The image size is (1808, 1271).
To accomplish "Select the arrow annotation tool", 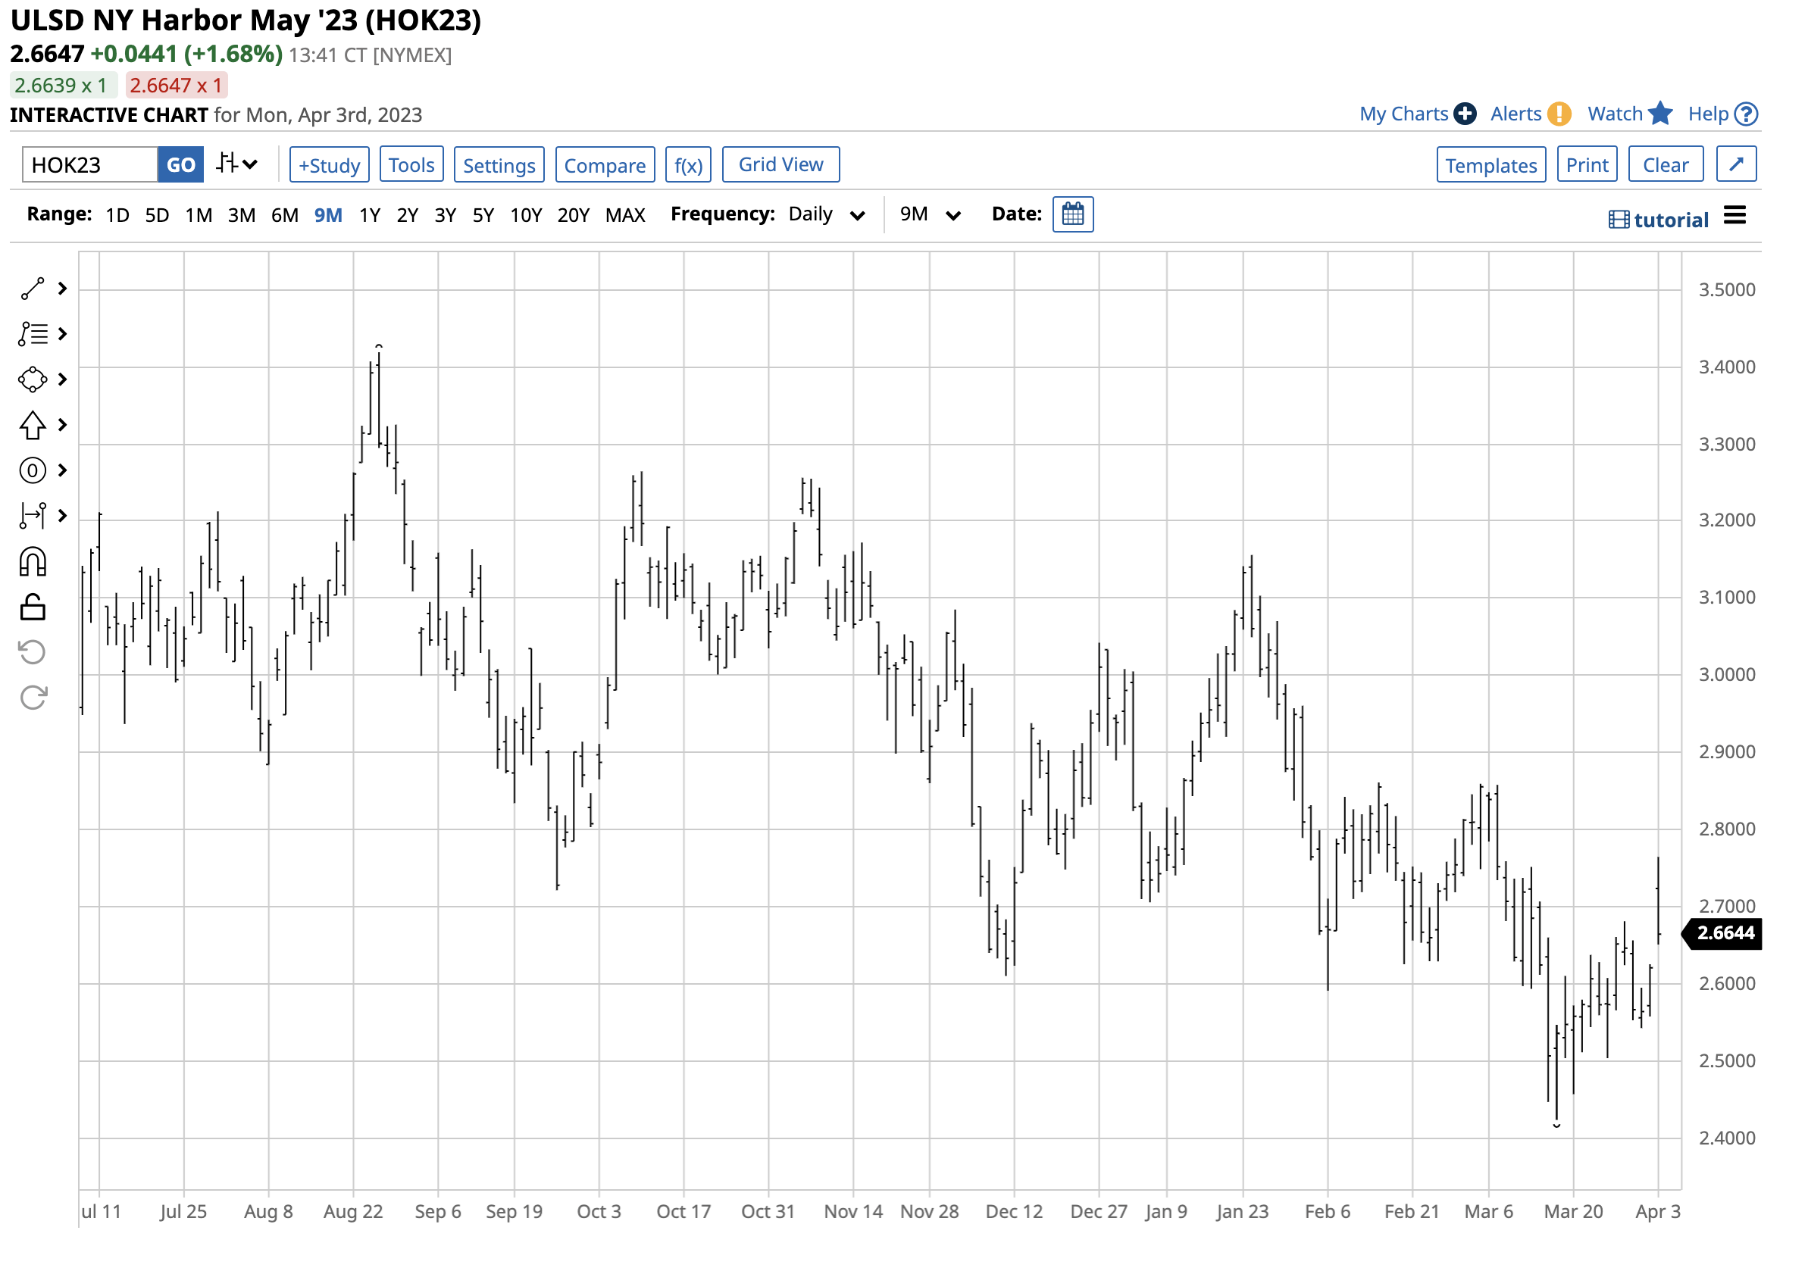I will [x=32, y=425].
